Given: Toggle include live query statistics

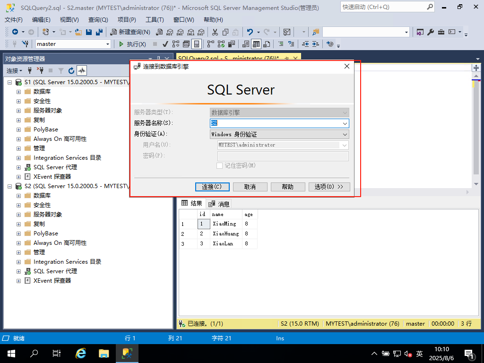Looking at the screenshot, I should (221, 44).
